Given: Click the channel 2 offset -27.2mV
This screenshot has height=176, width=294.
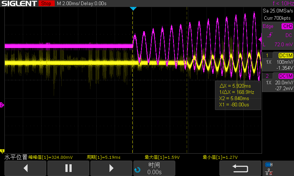Looking at the screenshot, I should [x=284, y=88].
